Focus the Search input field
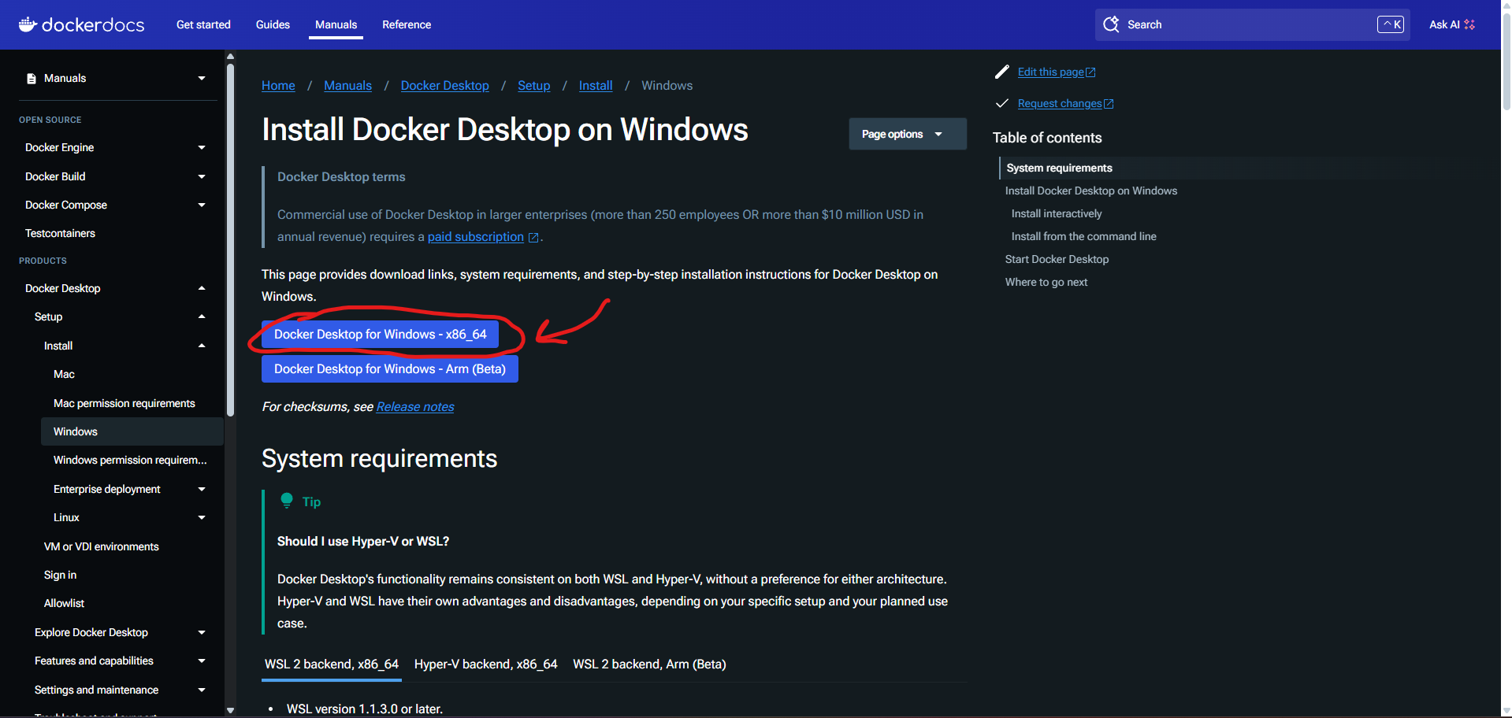The height and width of the screenshot is (718, 1512). tap(1251, 24)
